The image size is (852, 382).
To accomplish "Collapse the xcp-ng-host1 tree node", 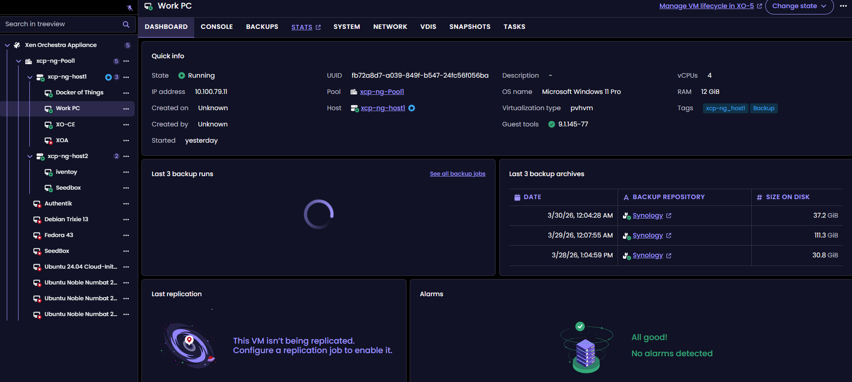I will pos(30,77).
